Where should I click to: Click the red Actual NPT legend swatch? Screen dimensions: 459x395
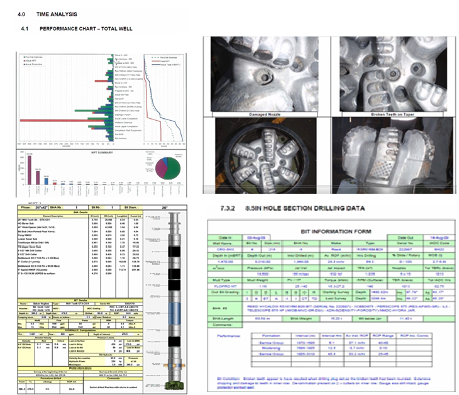pyautogui.click(x=23, y=61)
